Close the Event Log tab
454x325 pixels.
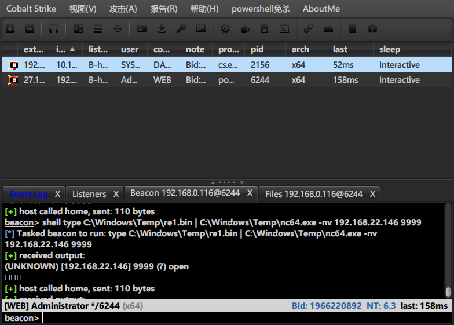pos(58,194)
